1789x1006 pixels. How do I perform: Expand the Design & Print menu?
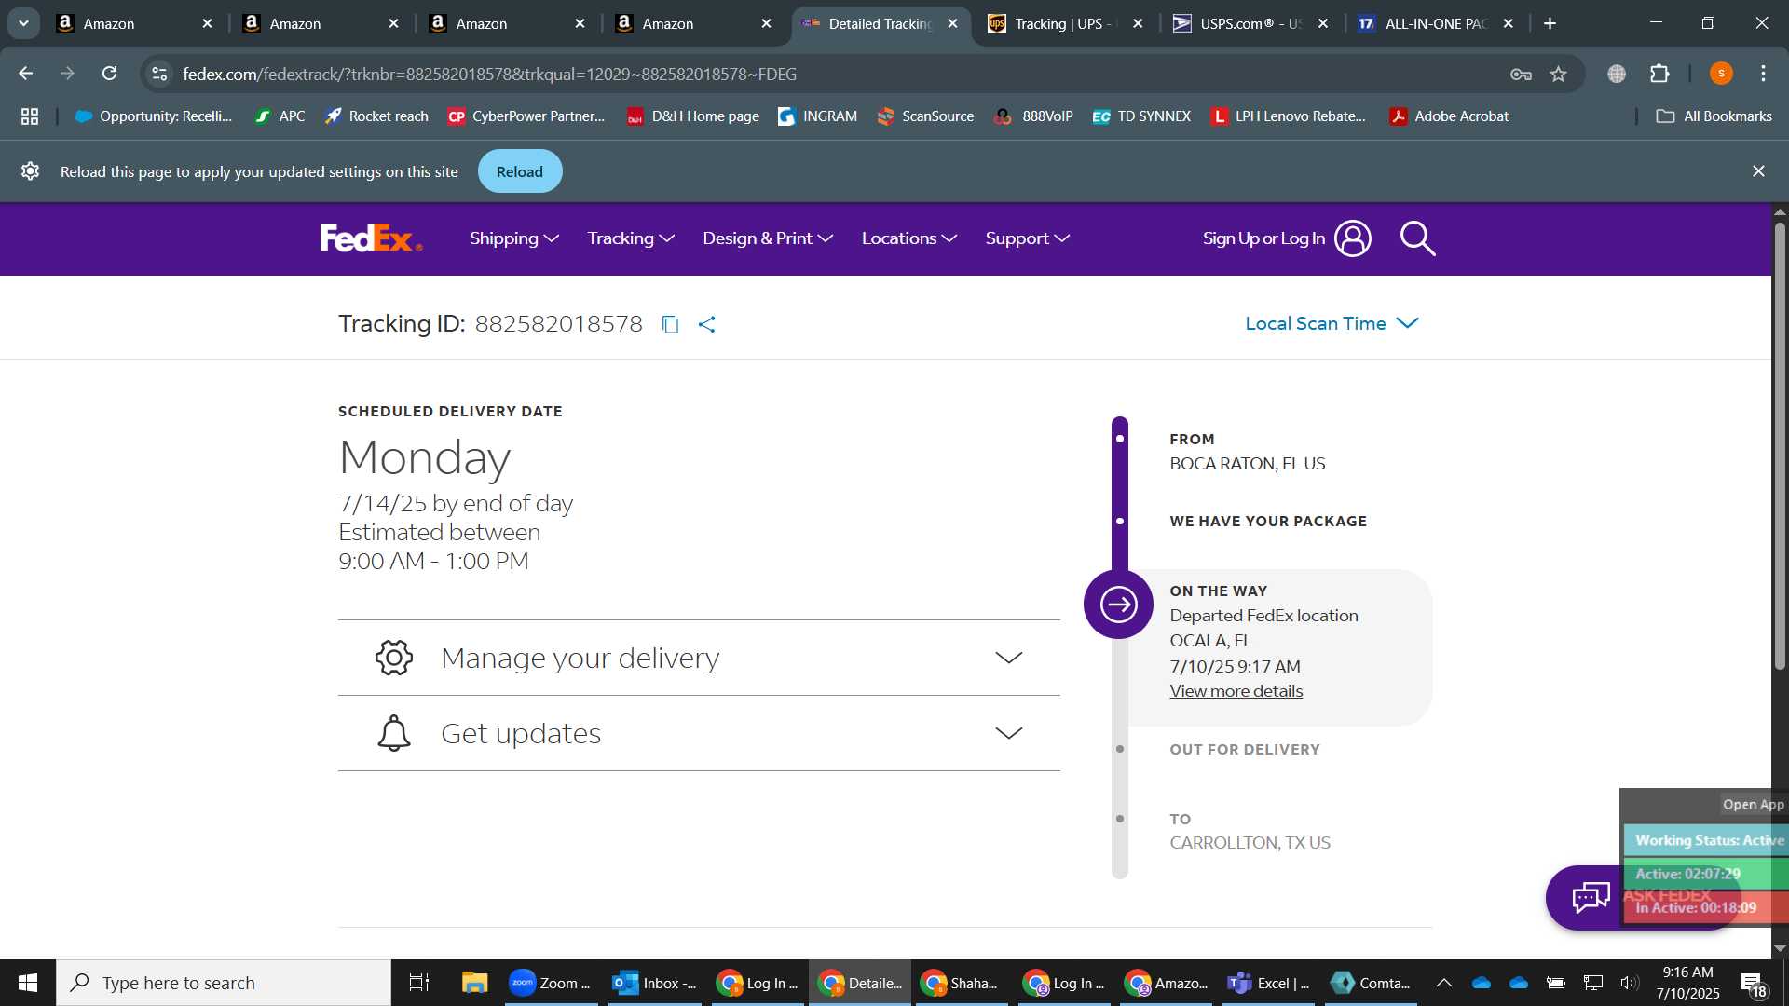[768, 238]
